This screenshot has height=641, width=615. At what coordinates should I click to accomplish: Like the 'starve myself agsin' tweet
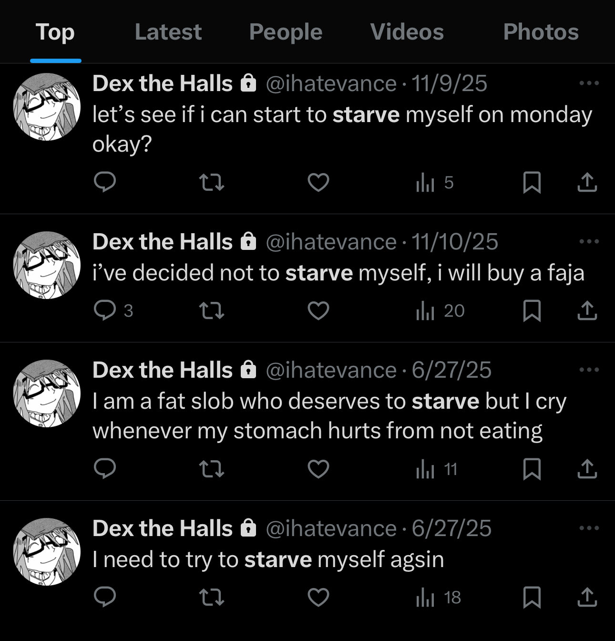318,597
